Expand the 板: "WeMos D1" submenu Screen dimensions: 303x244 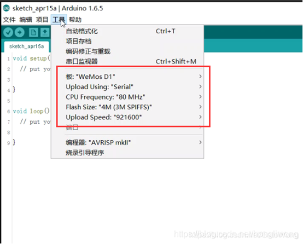click(127, 77)
